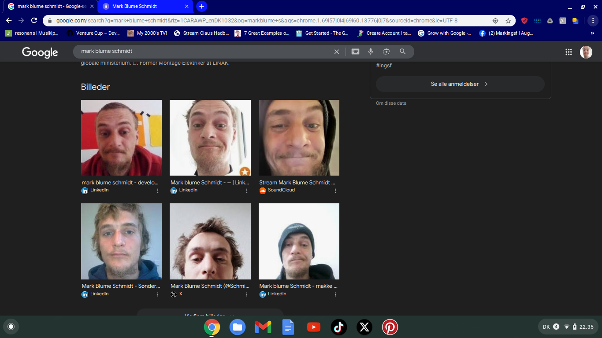This screenshot has height=338, width=602.
Task: Open the '(2) Markingsf | Aug...' bookmark
Action: [x=507, y=33]
